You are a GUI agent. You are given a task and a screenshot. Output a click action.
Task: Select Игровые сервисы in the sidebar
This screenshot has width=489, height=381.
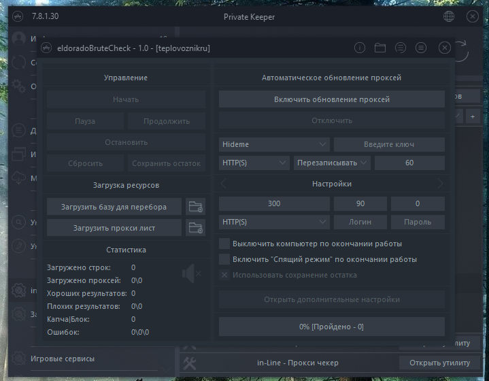coord(63,359)
